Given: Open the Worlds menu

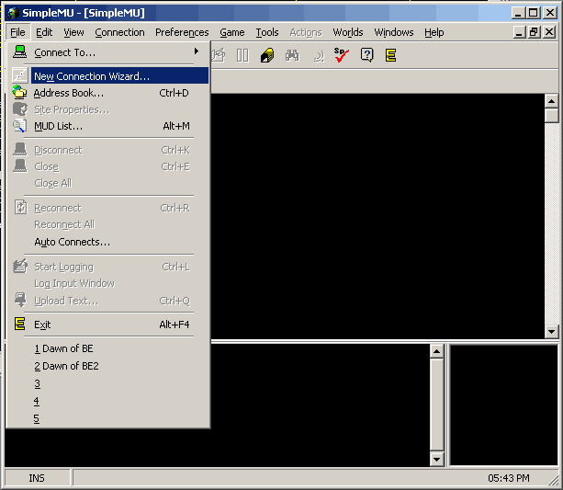Looking at the screenshot, I should 347,32.
